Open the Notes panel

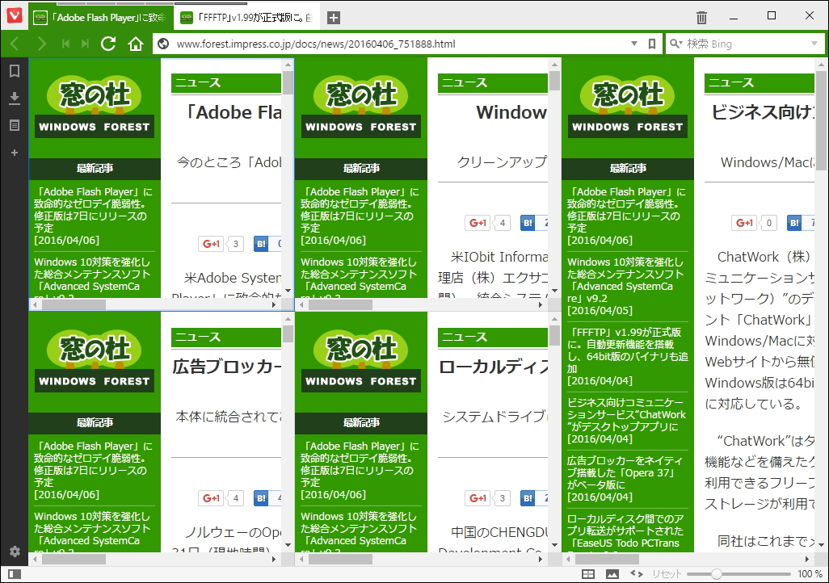(x=13, y=124)
